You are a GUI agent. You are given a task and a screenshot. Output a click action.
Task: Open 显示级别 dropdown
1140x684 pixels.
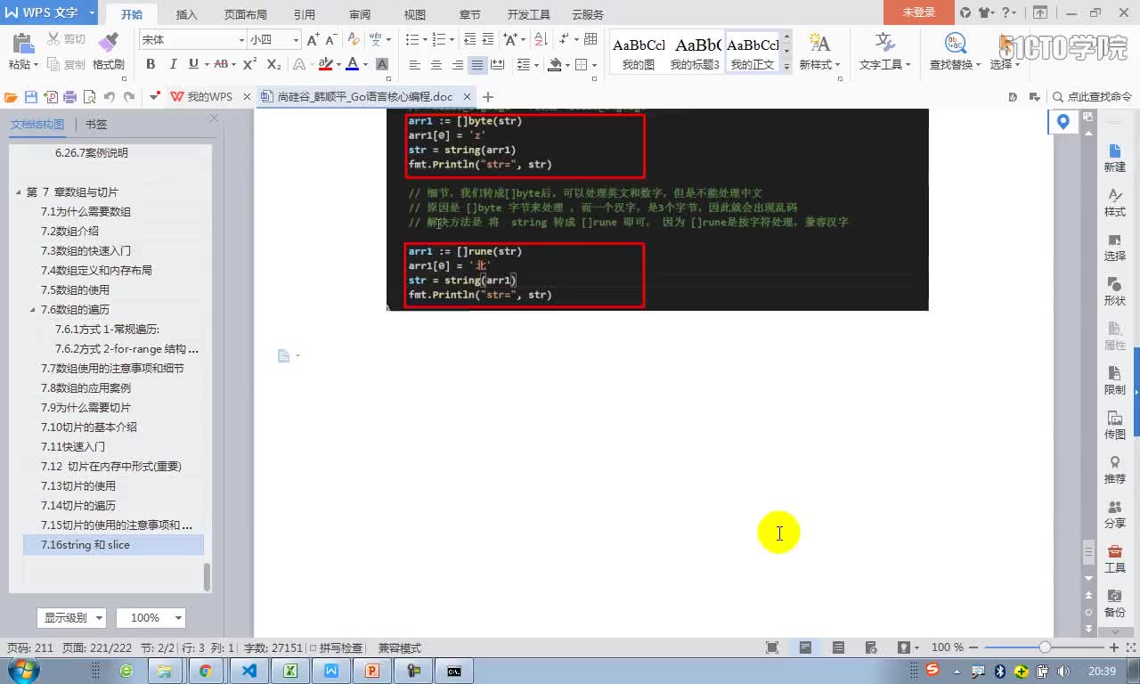71,617
